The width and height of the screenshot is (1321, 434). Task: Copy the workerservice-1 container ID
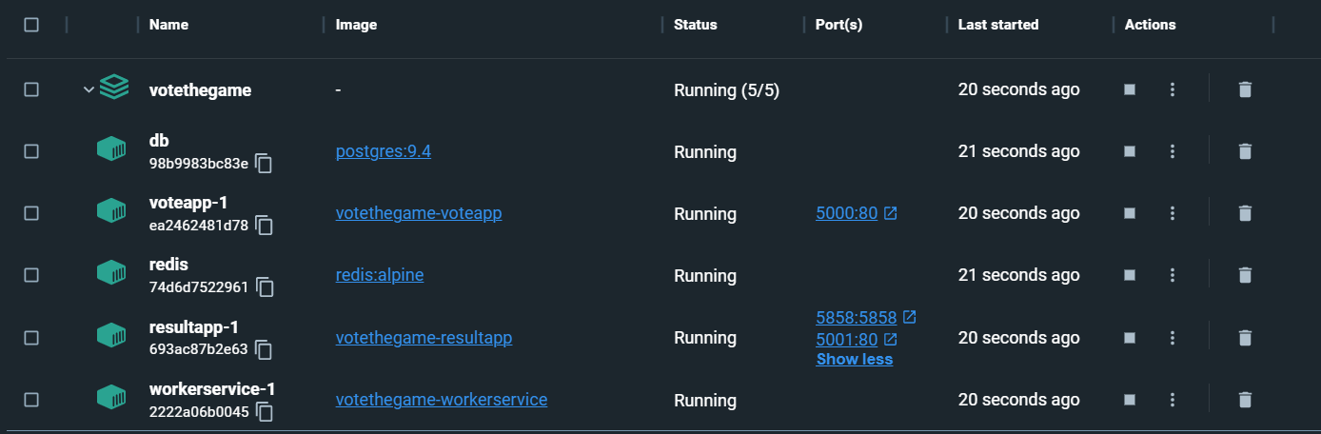(x=264, y=412)
